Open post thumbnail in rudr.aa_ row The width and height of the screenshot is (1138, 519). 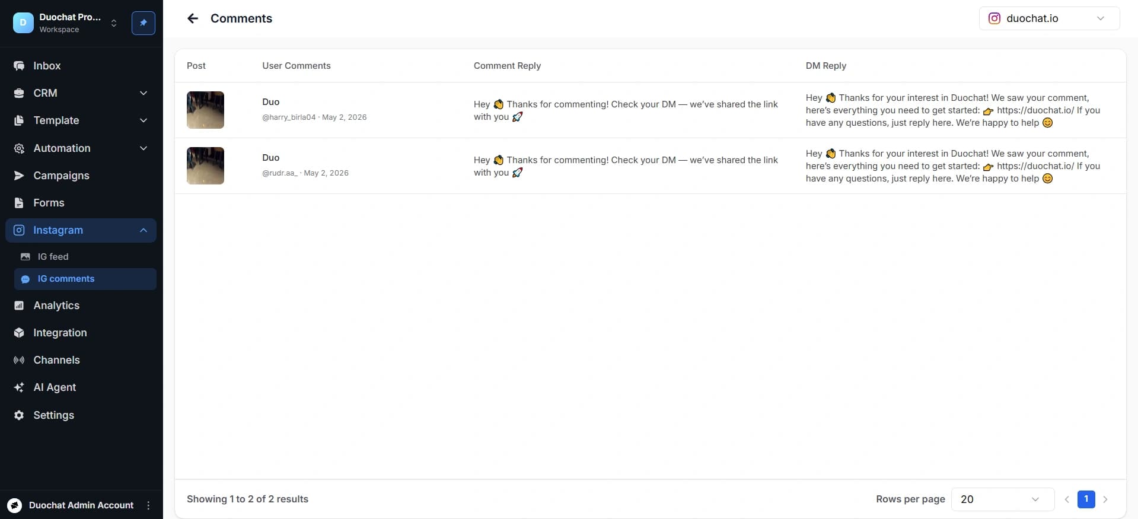tap(205, 165)
